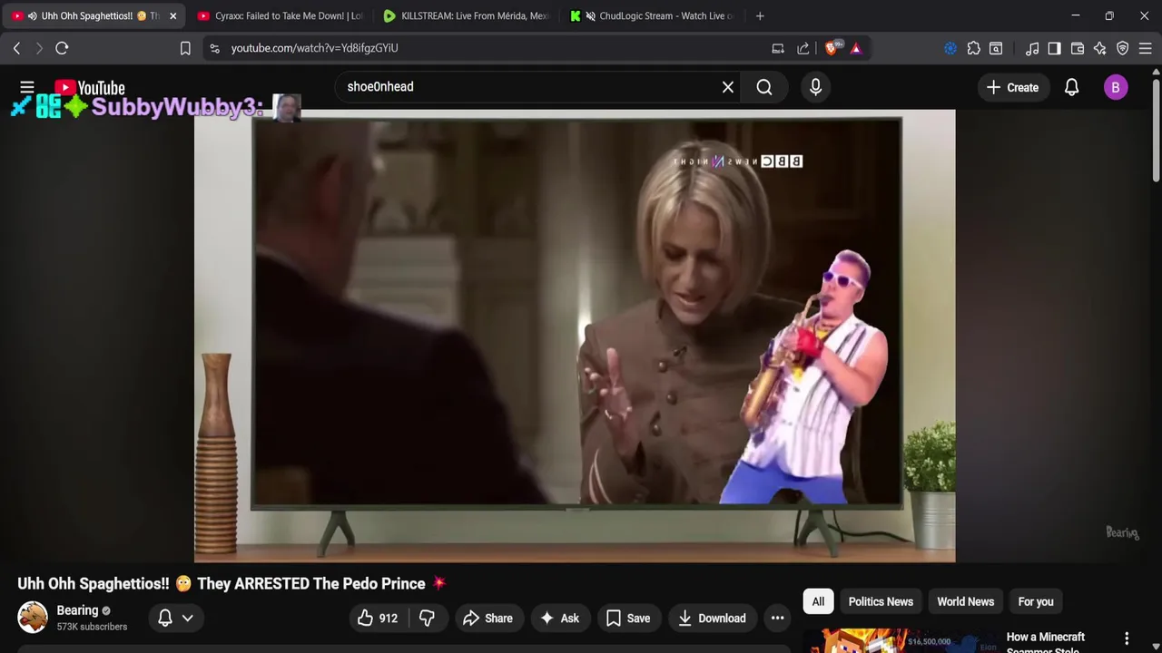Open account menu avatar B

1116,87
